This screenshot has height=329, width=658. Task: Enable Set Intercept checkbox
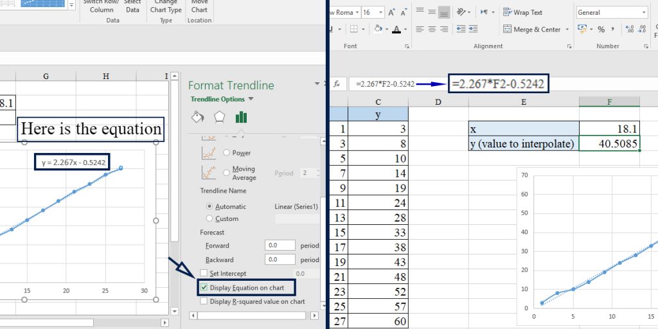204,273
